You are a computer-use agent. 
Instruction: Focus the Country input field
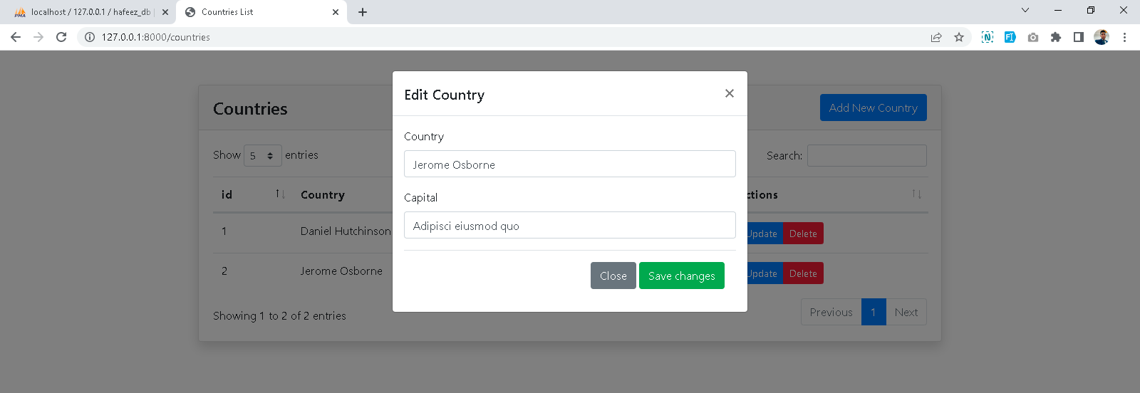570,164
